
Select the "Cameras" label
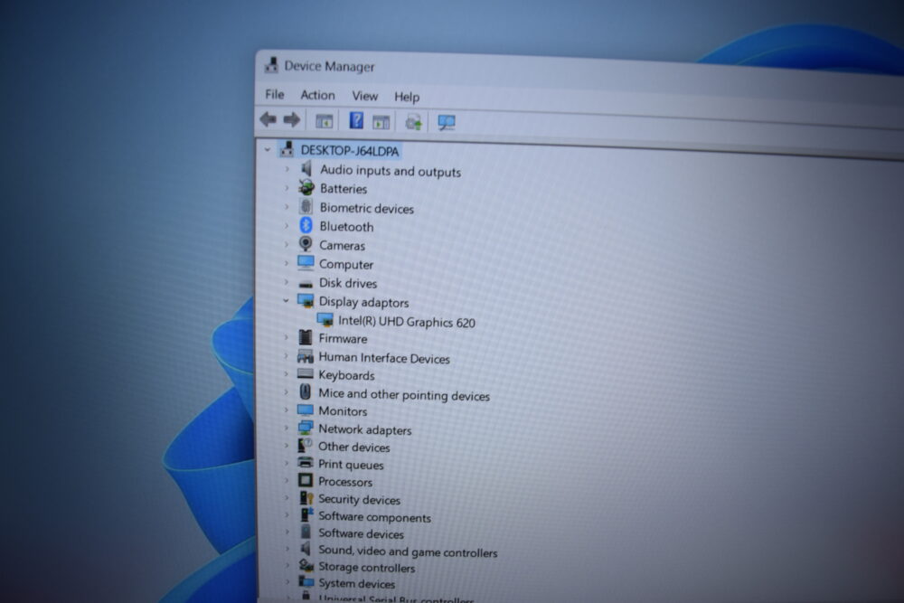coord(343,246)
